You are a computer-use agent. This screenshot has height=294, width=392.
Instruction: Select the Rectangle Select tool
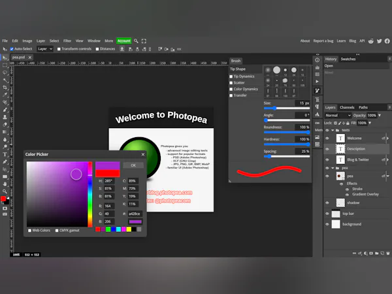tap(5, 65)
